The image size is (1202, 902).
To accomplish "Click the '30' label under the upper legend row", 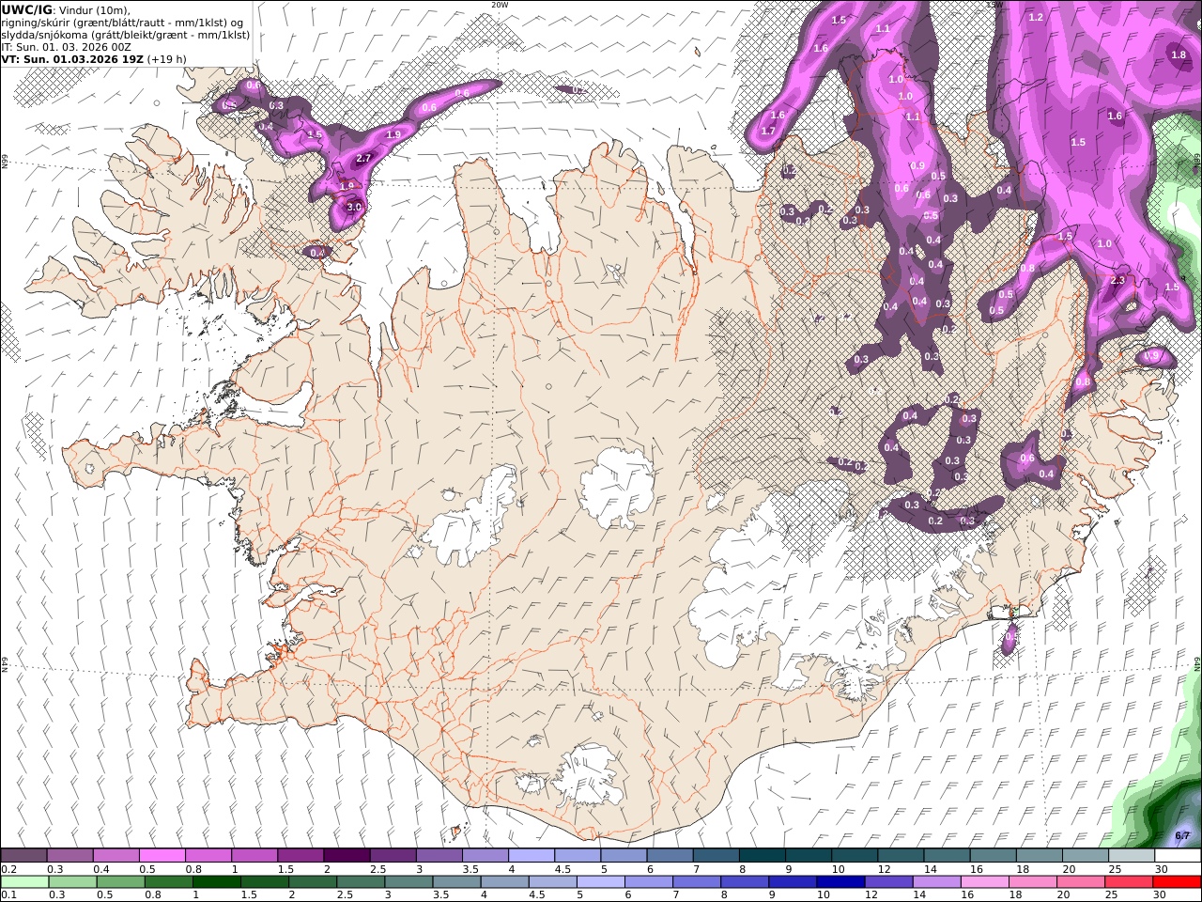I will (1161, 869).
